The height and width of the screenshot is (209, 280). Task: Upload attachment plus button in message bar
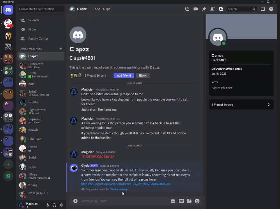pyautogui.click(x=75, y=201)
